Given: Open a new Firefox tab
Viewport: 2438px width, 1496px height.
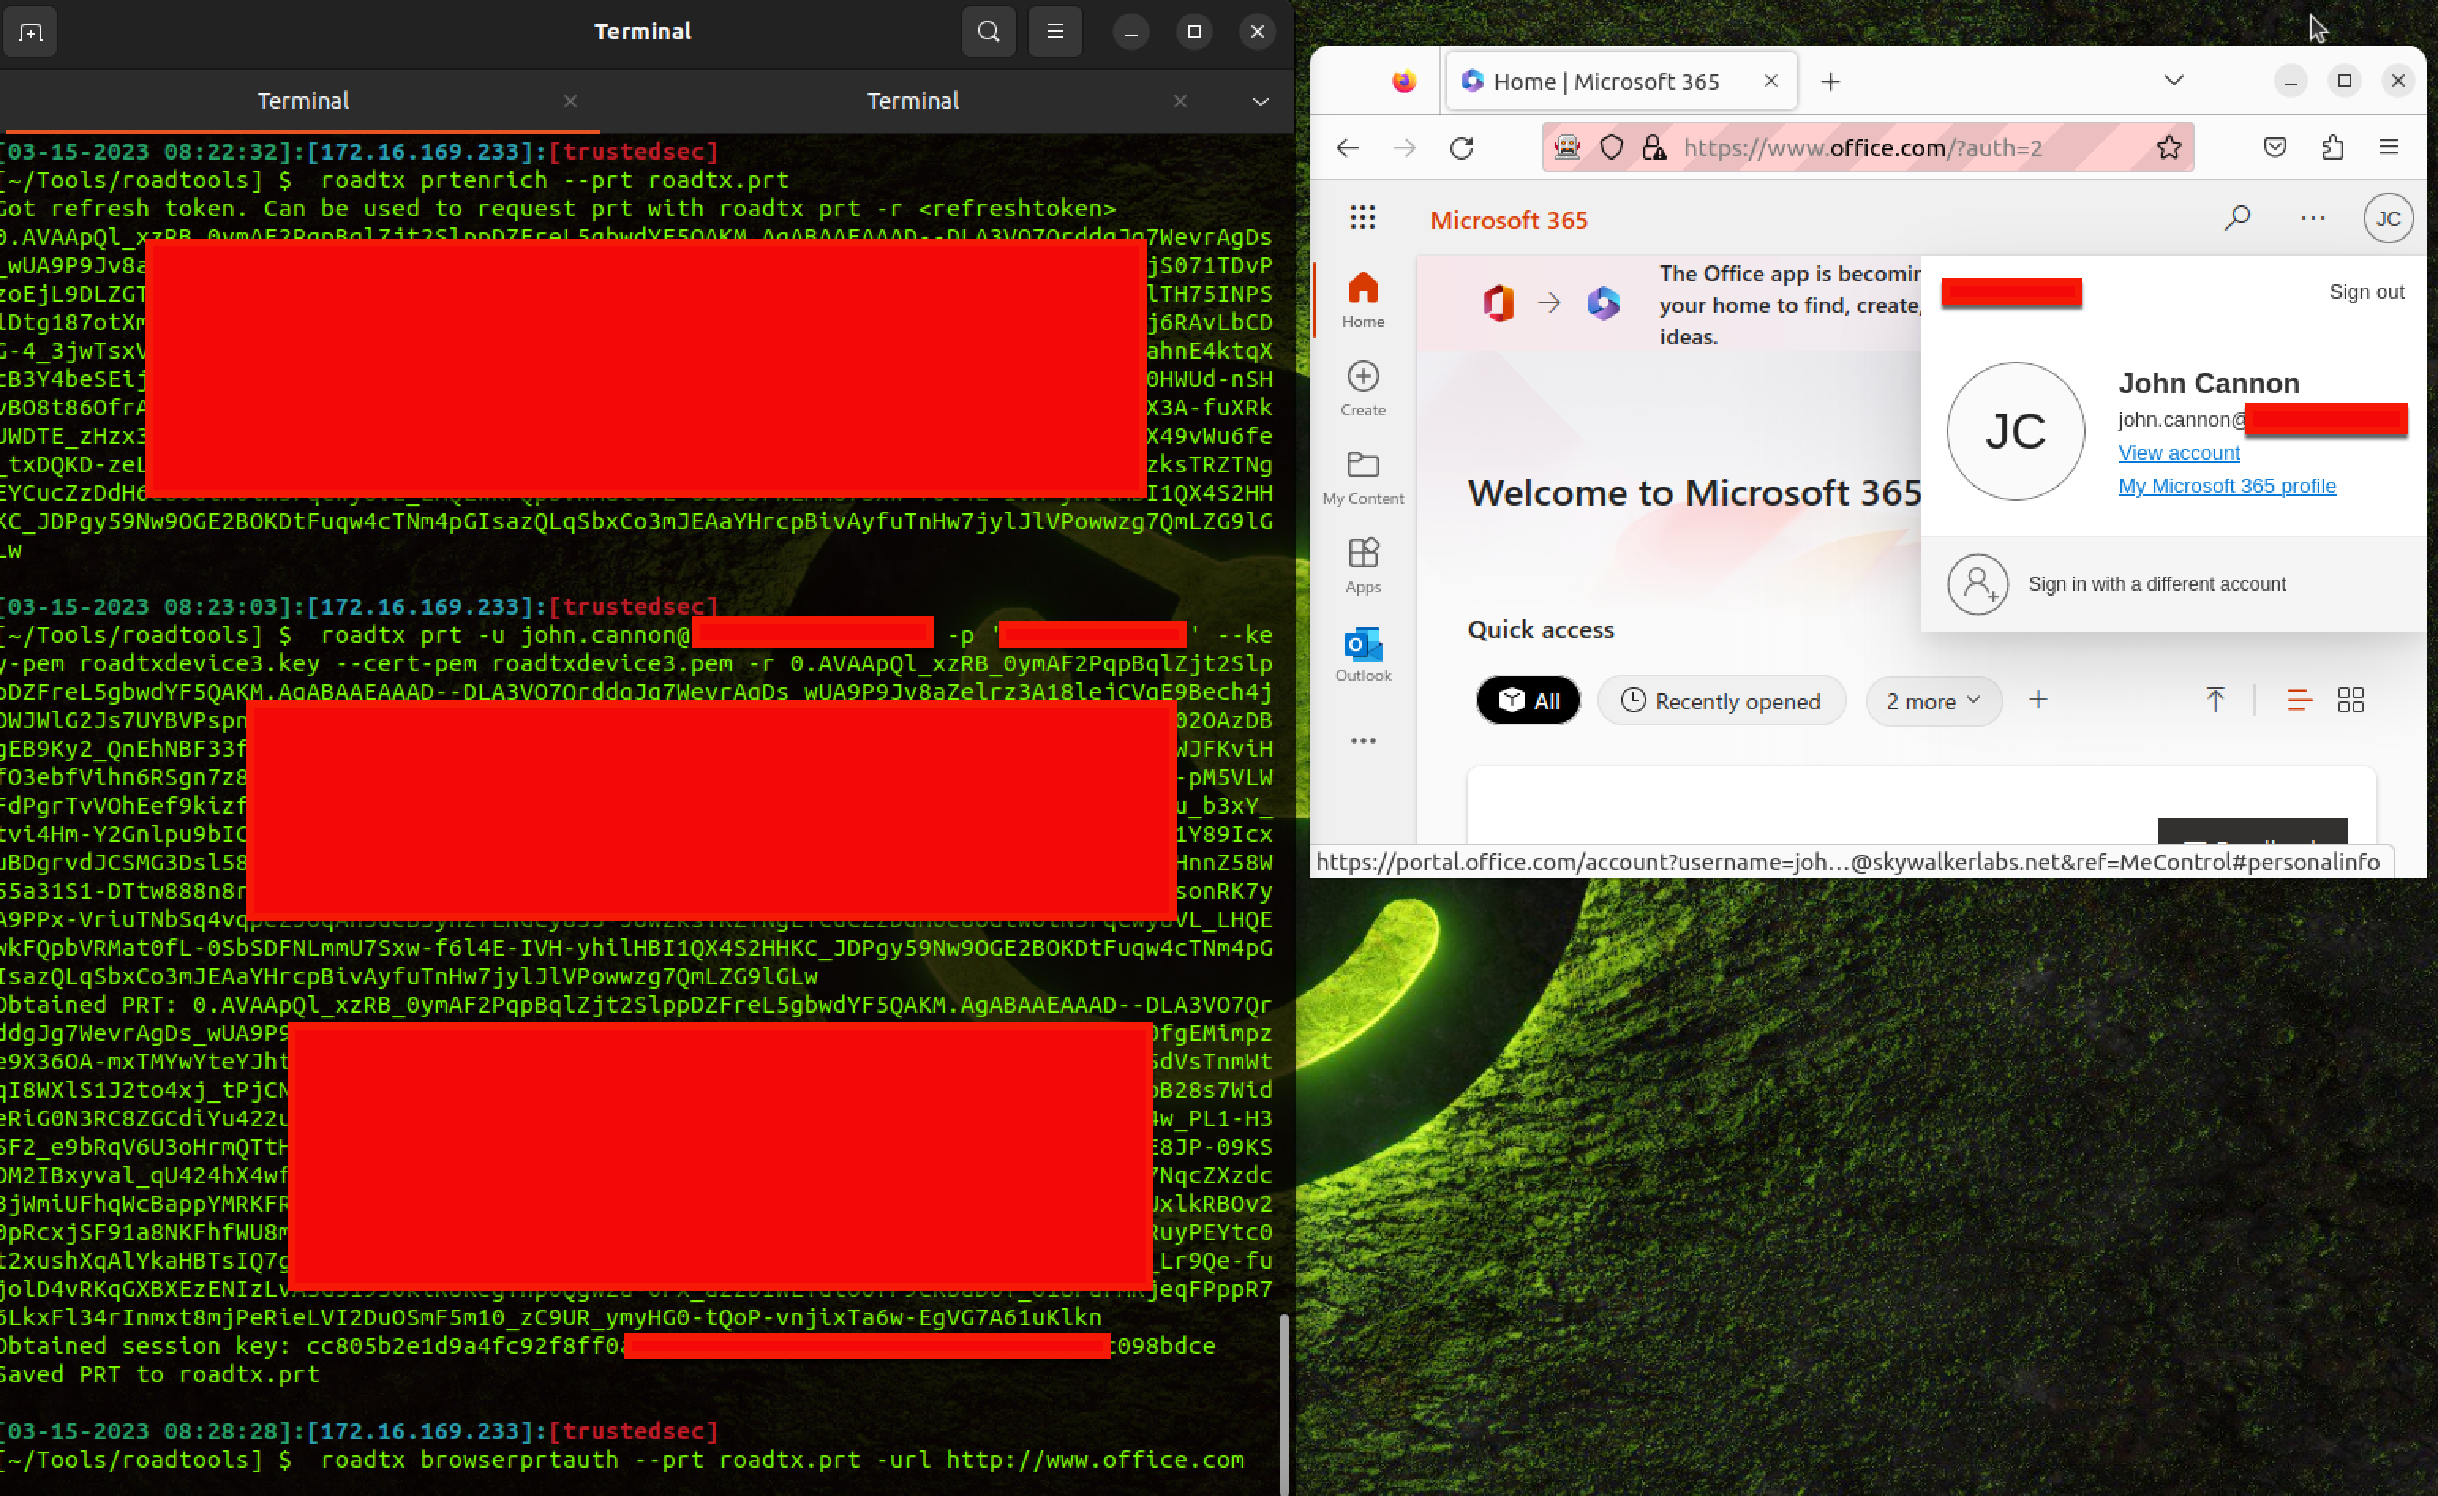Looking at the screenshot, I should [x=1830, y=81].
